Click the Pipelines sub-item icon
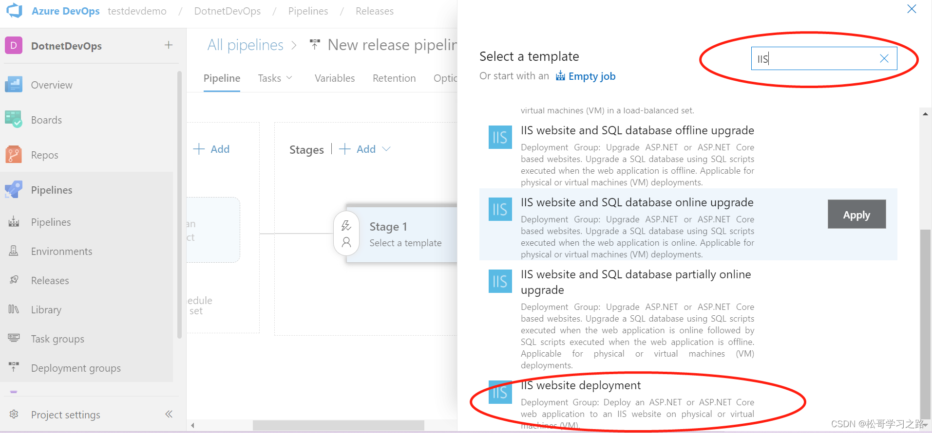The width and height of the screenshot is (932, 433). pyautogui.click(x=14, y=222)
